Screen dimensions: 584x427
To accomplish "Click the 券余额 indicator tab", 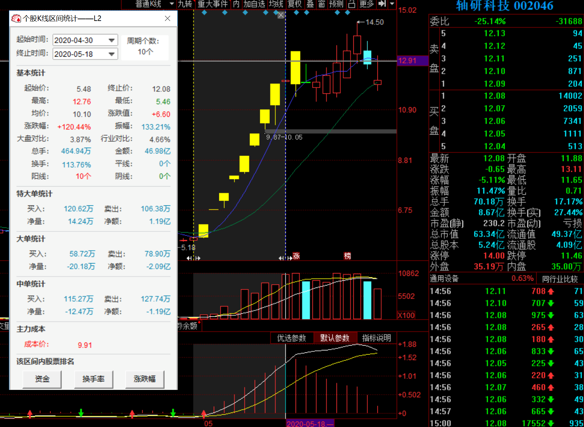I will coord(188,326).
